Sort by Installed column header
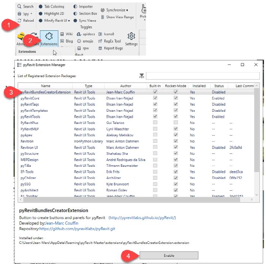Screen dimensions: 266x264 [x=199, y=86]
